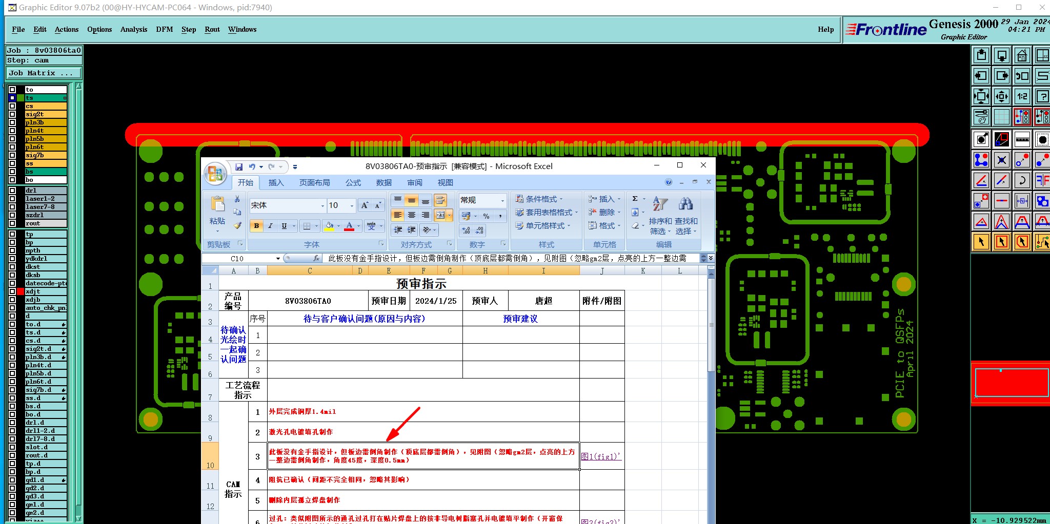Click the AutoSum sigma icon
This screenshot has width=1050, height=524.
coord(635,199)
